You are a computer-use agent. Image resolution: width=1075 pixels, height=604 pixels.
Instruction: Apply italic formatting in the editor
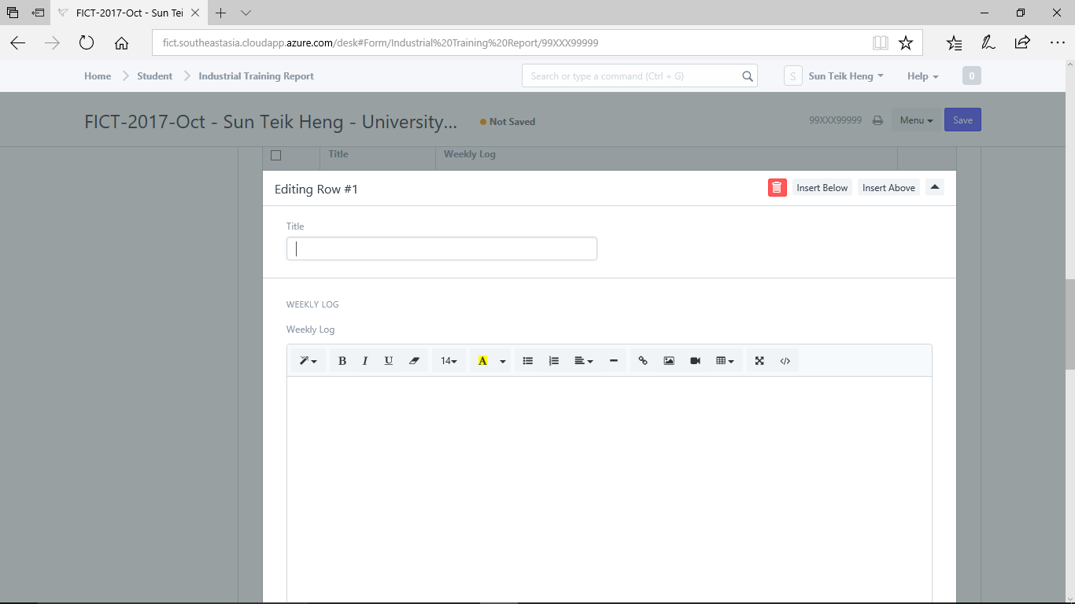pos(365,361)
